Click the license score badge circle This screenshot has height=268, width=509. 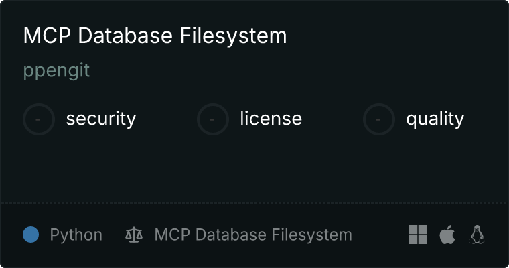pyautogui.click(x=213, y=119)
